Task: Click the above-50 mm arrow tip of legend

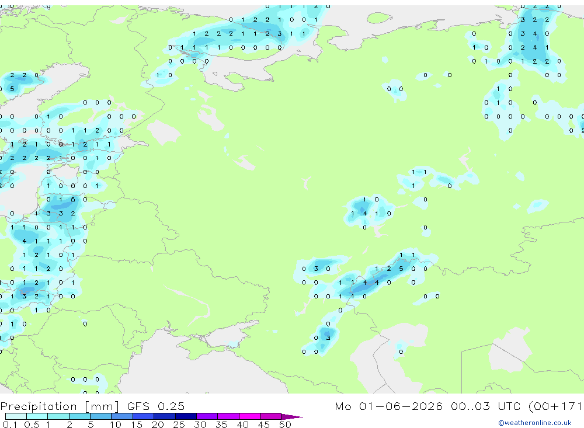Action: coord(292,417)
